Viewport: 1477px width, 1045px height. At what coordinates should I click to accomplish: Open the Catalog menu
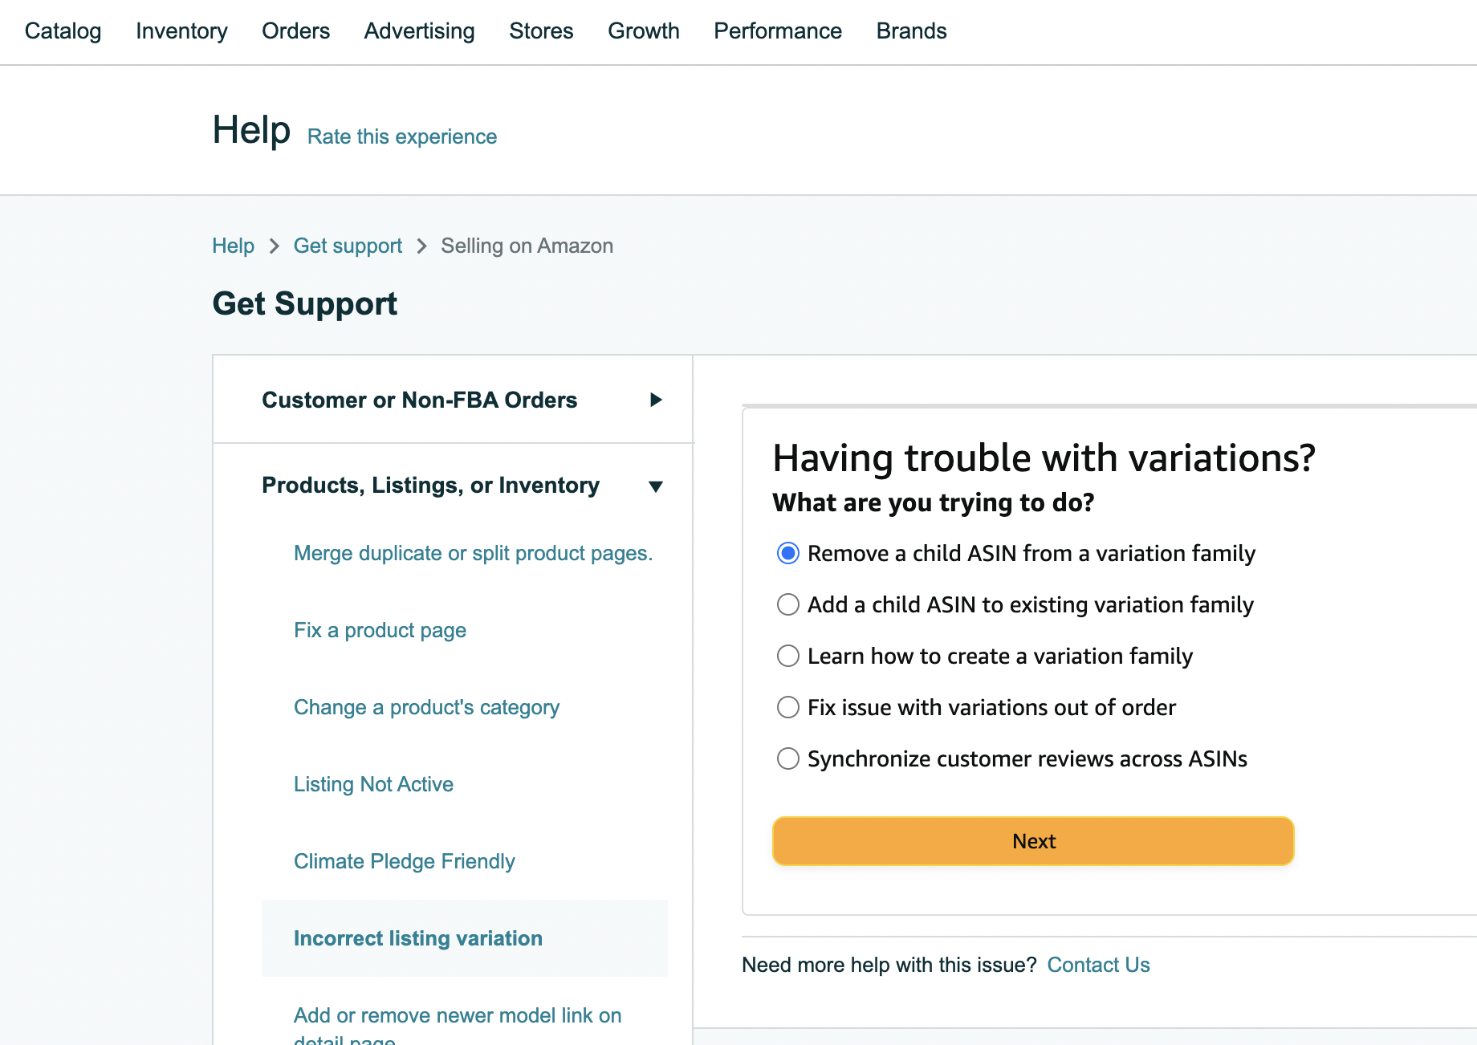click(x=63, y=31)
